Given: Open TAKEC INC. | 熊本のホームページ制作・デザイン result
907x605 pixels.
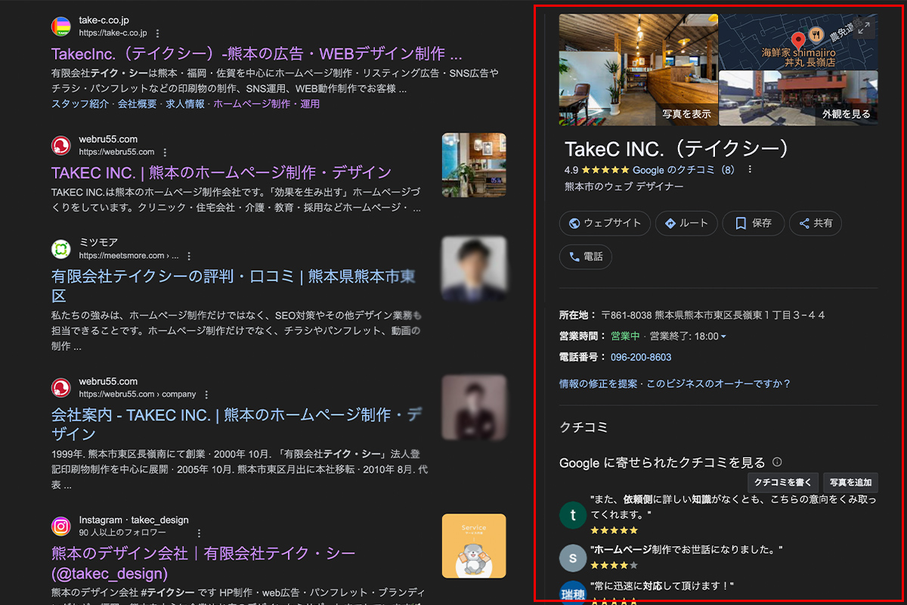Looking at the screenshot, I should coord(221,172).
